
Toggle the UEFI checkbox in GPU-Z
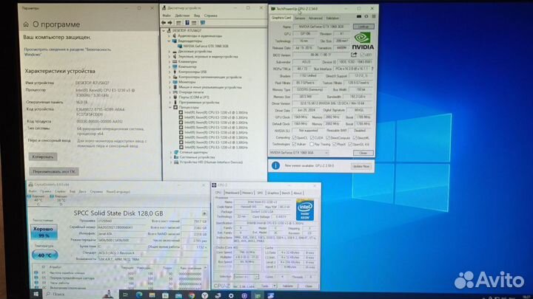(362, 55)
